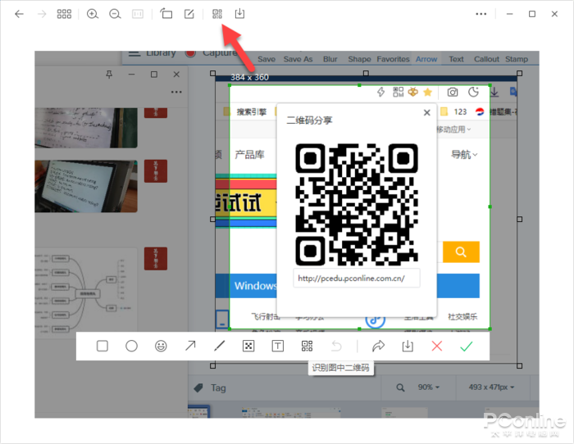Select the Blur tool in Snagit
574x444 pixels.
(x=330, y=59)
